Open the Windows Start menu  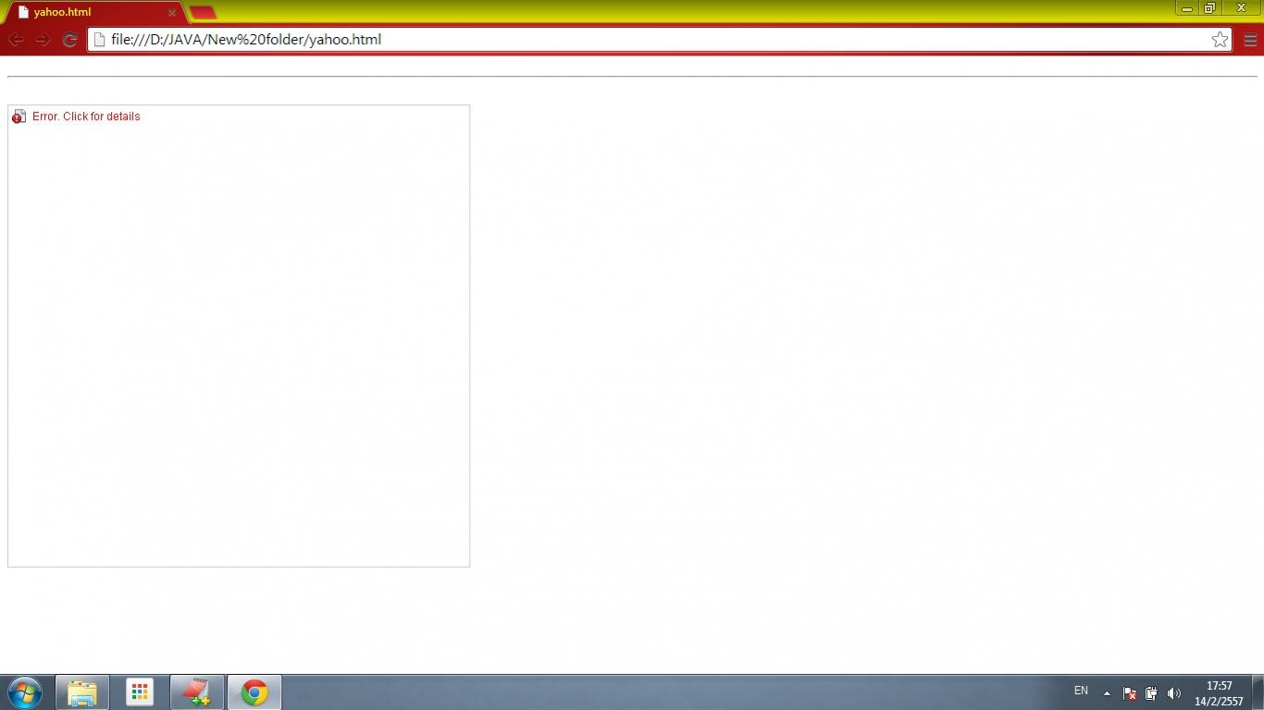pos(24,692)
